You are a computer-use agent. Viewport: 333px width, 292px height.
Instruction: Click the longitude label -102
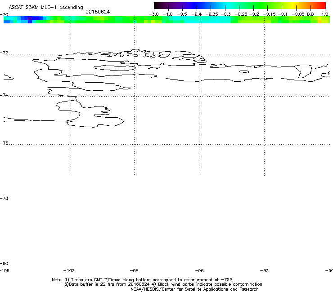coord(69,271)
